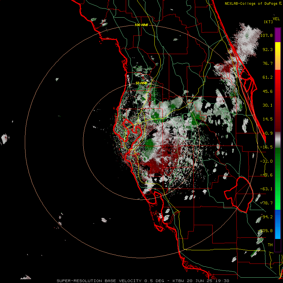Select the 100 NMI range ring label
The height and width of the screenshot is (283, 283).
[x=141, y=25]
